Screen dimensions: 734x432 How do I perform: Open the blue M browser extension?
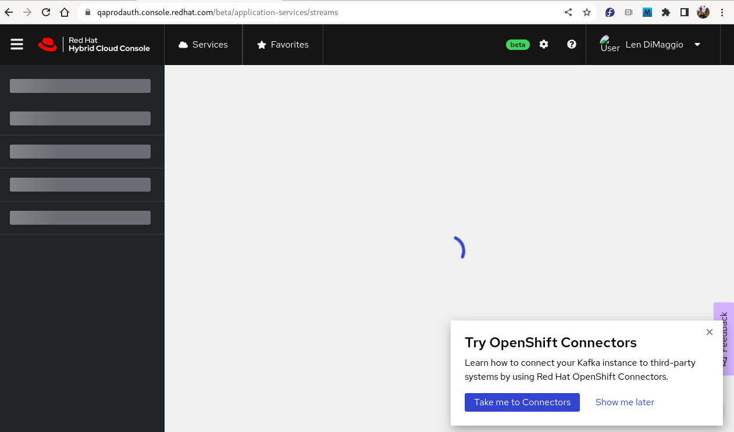click(x=647, y=12)
